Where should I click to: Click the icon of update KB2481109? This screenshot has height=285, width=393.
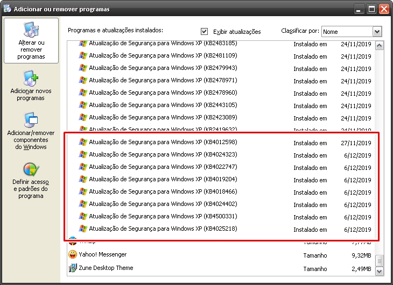click(x=83, y=55)
